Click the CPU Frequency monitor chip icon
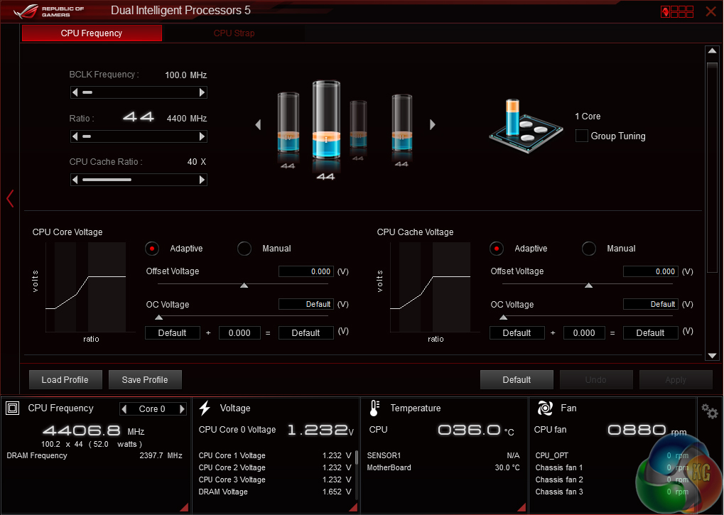Image resolution: width=724 pixels, height=515 pixels. (x=13, y=408)
